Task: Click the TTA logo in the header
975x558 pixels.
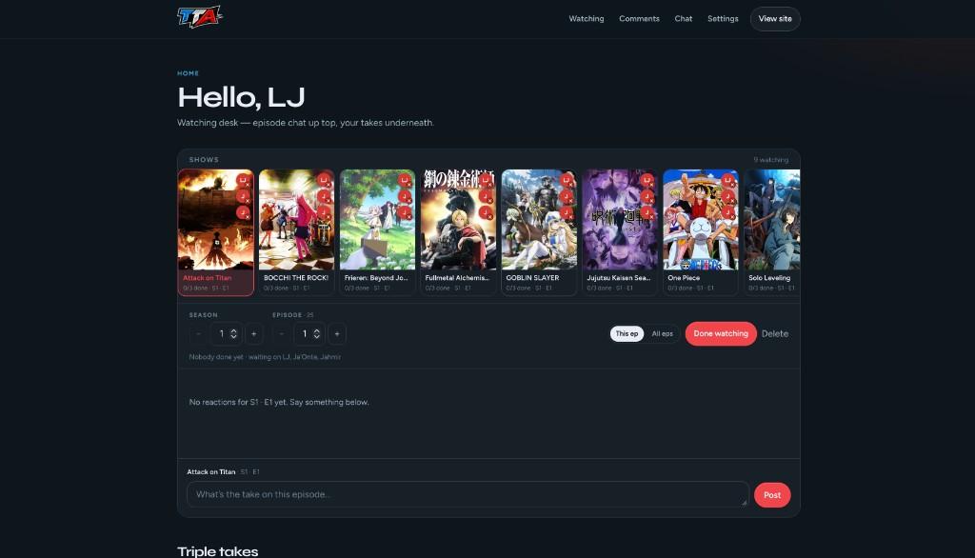Action: coord(200,17)
